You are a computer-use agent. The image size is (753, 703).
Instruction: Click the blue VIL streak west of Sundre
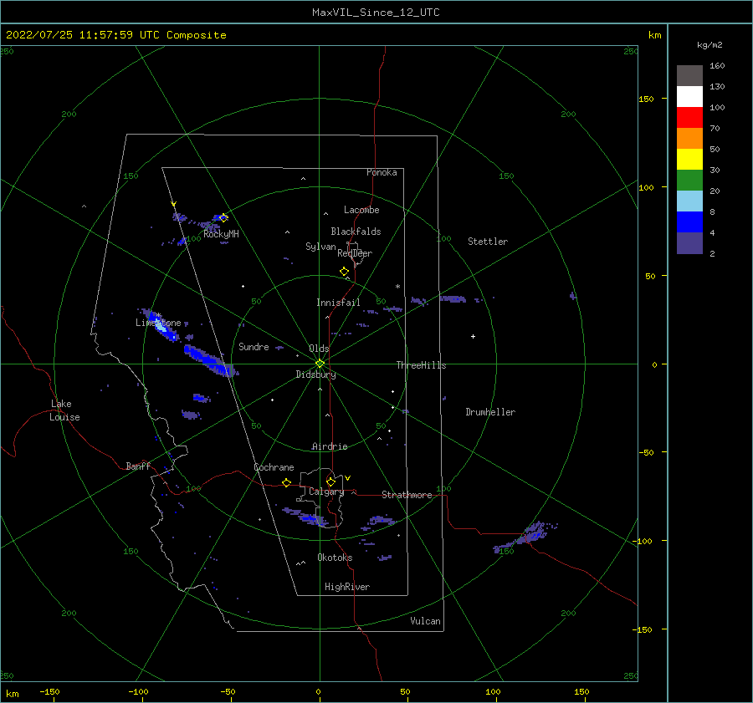coord(209,360)
